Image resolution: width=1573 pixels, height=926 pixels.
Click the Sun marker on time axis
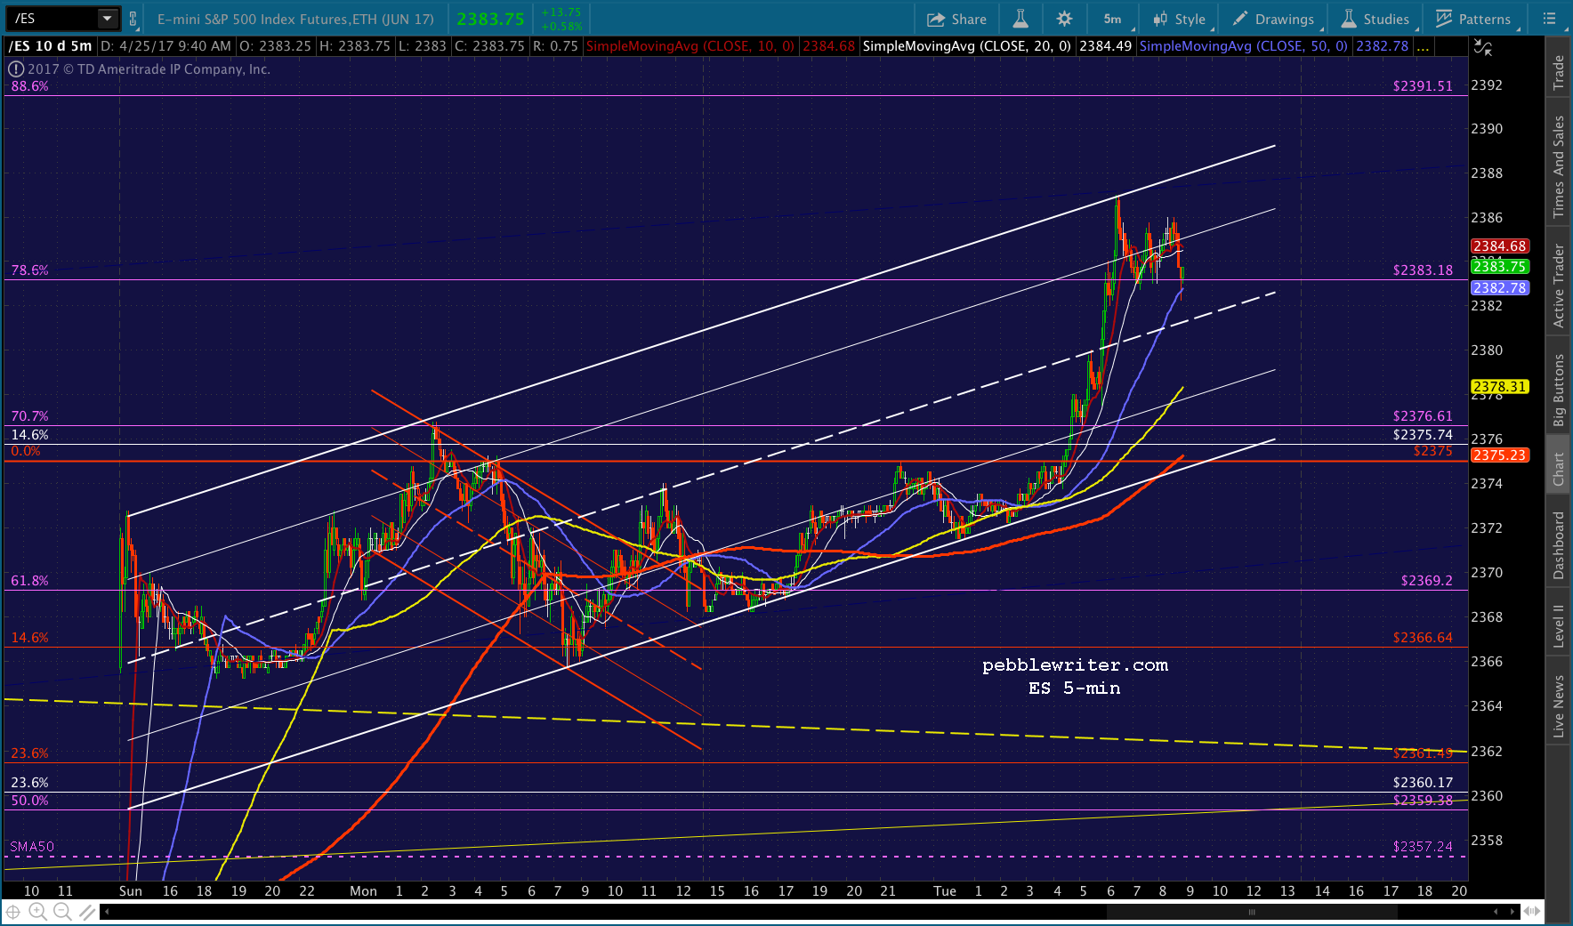(x=131, y=891)
